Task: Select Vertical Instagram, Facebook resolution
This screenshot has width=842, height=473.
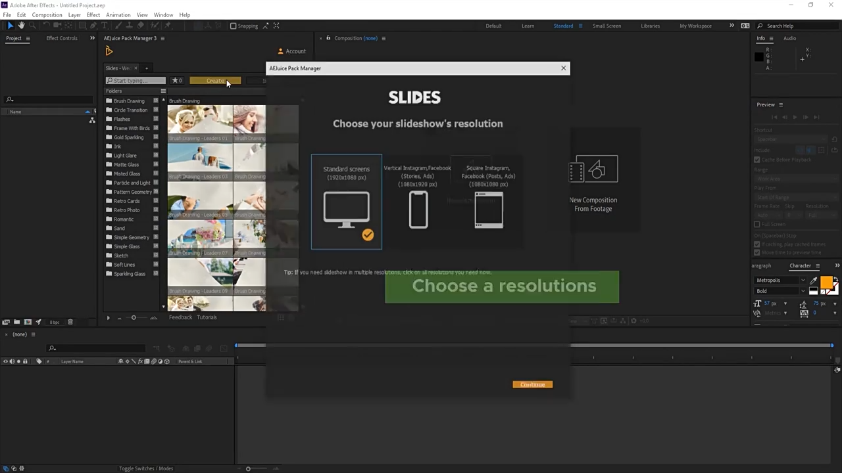Action: (418, 202)
